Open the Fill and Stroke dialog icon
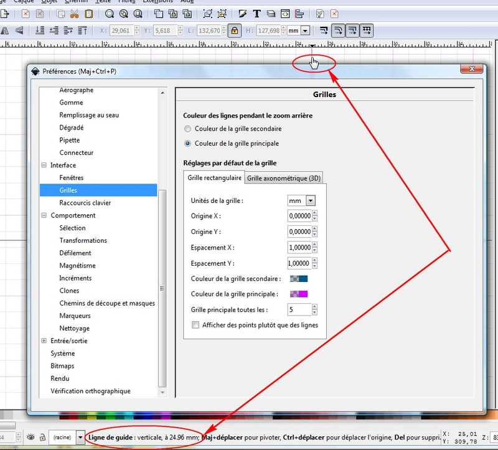The width and height of the screenshot is (498, 450). (243, 14)
